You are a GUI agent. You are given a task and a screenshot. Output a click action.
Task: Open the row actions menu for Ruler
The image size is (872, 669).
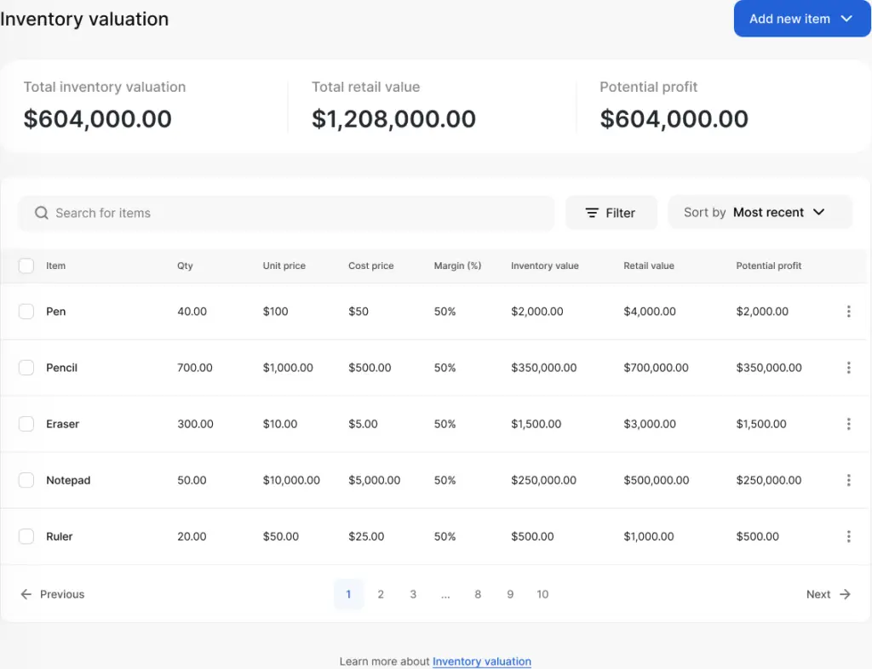(848, 536)
